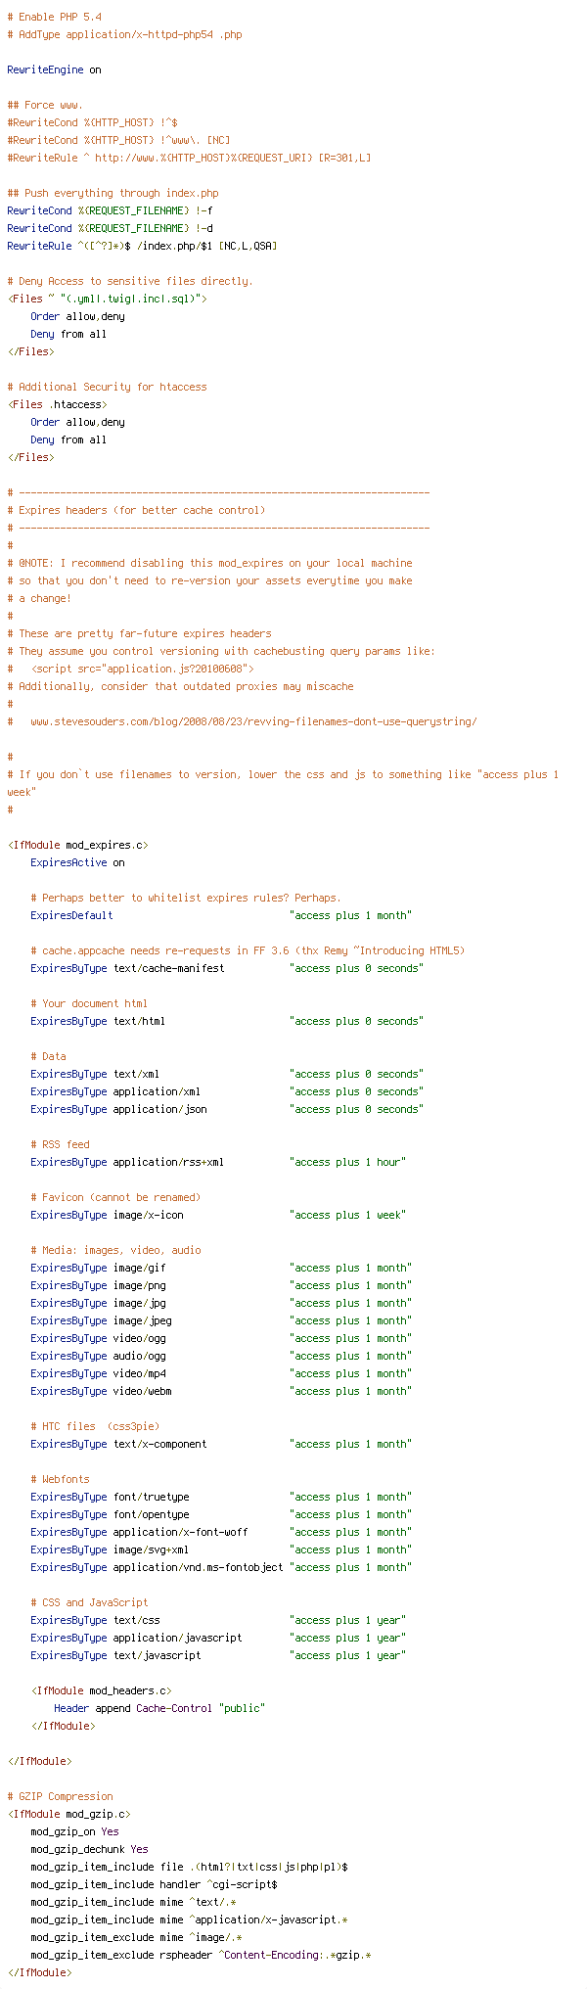
Task: Select the /index.php/$1 RewriteRule line
Action: 142,246
